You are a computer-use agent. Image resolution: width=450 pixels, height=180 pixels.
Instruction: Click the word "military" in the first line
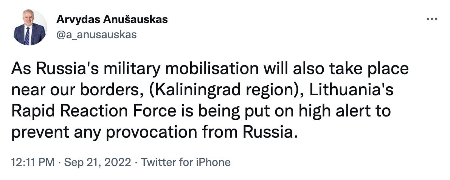tap(132, 70)
